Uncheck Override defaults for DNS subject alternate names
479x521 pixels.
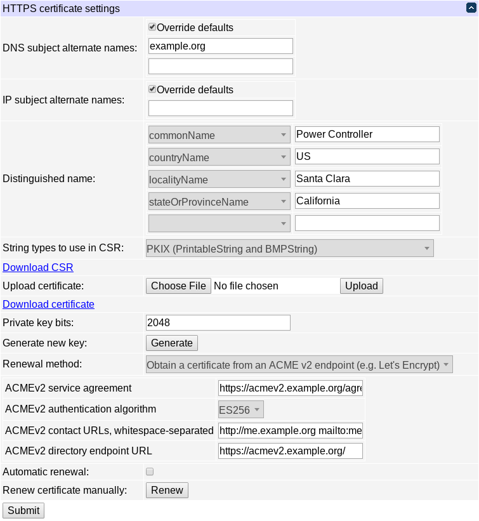[152, 27]
